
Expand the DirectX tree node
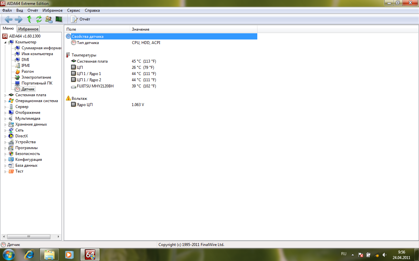pyautogui.click(x=5, y=136)
